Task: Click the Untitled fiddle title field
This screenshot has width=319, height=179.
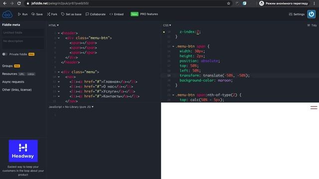Action: click(x=23, y=32)
